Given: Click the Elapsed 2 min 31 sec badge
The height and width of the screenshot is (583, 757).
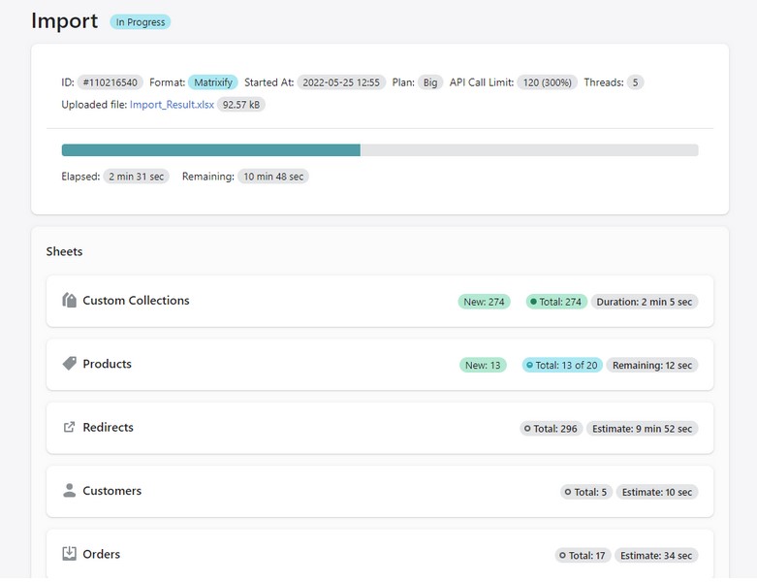Looking at the screenshot, I should pos(136,177).
